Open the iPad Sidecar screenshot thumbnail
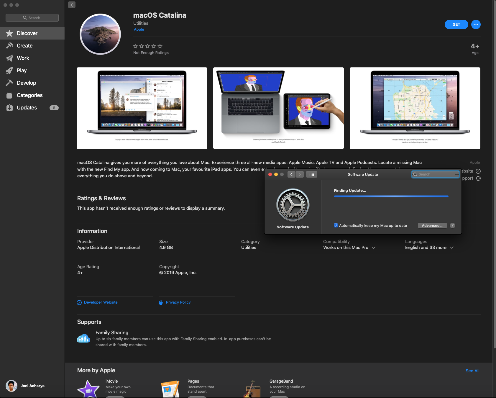 coord(278,108)
